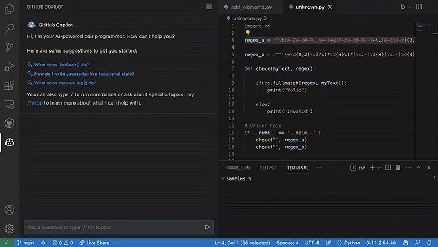Open the run button dropdown arrow

pyautogui.click(x=410, y=7)
